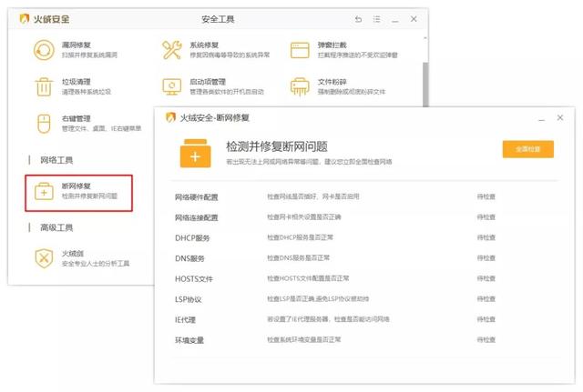Open the 垃圾清理 trash can icon
Image resolution: width=583 pixels, height=392 pixels.
(44, 87)
